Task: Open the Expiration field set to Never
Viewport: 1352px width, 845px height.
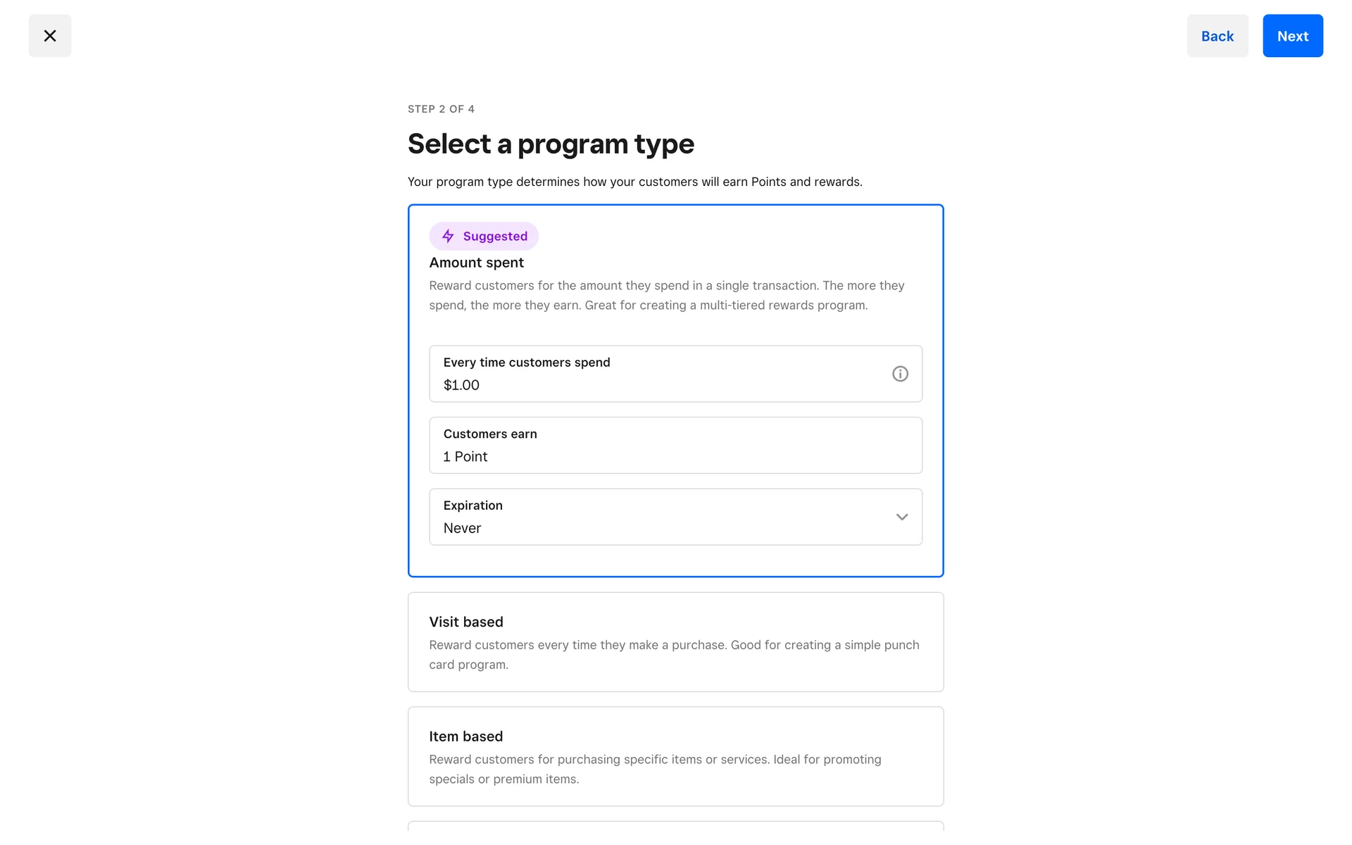Action: 662,517
